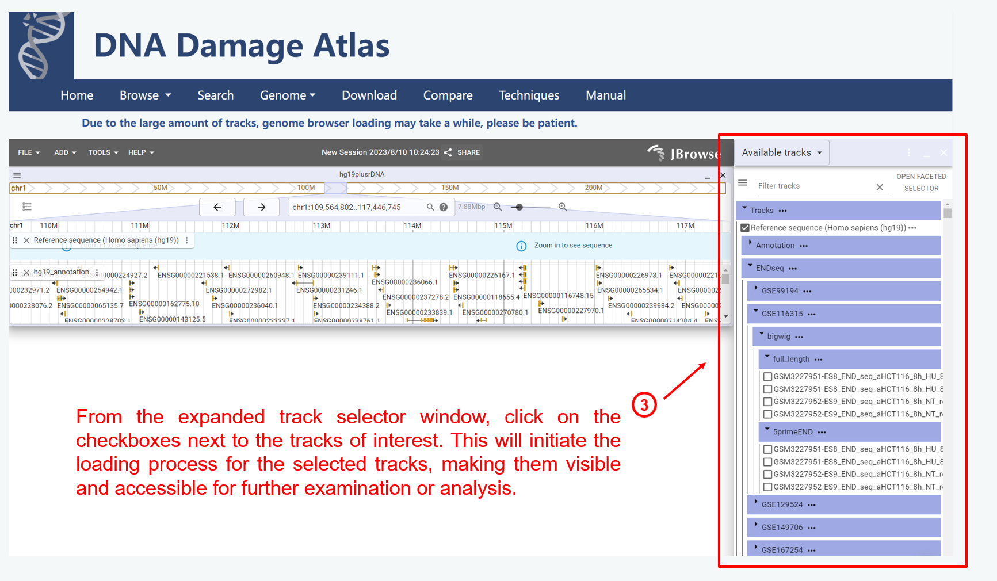
Task: Open the Techniques page in navbar
Action: coord(529,95)
